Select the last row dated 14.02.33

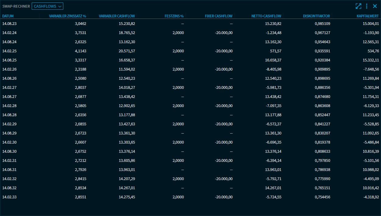[x=9, y=197]
